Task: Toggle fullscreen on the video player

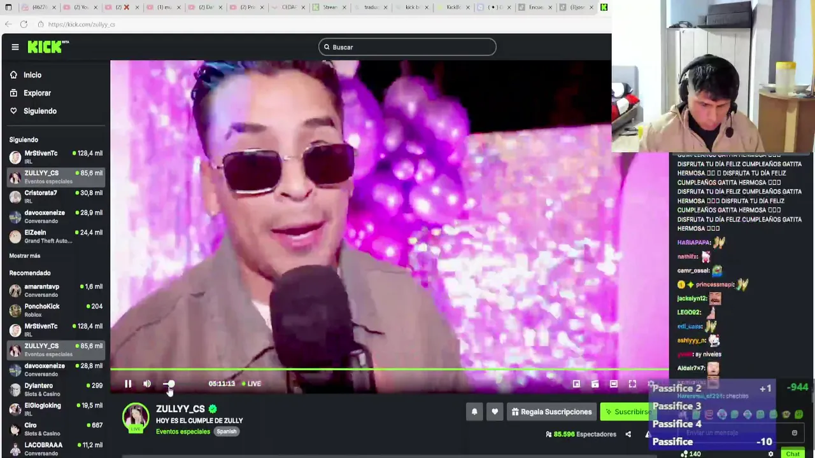Action: 632,384
